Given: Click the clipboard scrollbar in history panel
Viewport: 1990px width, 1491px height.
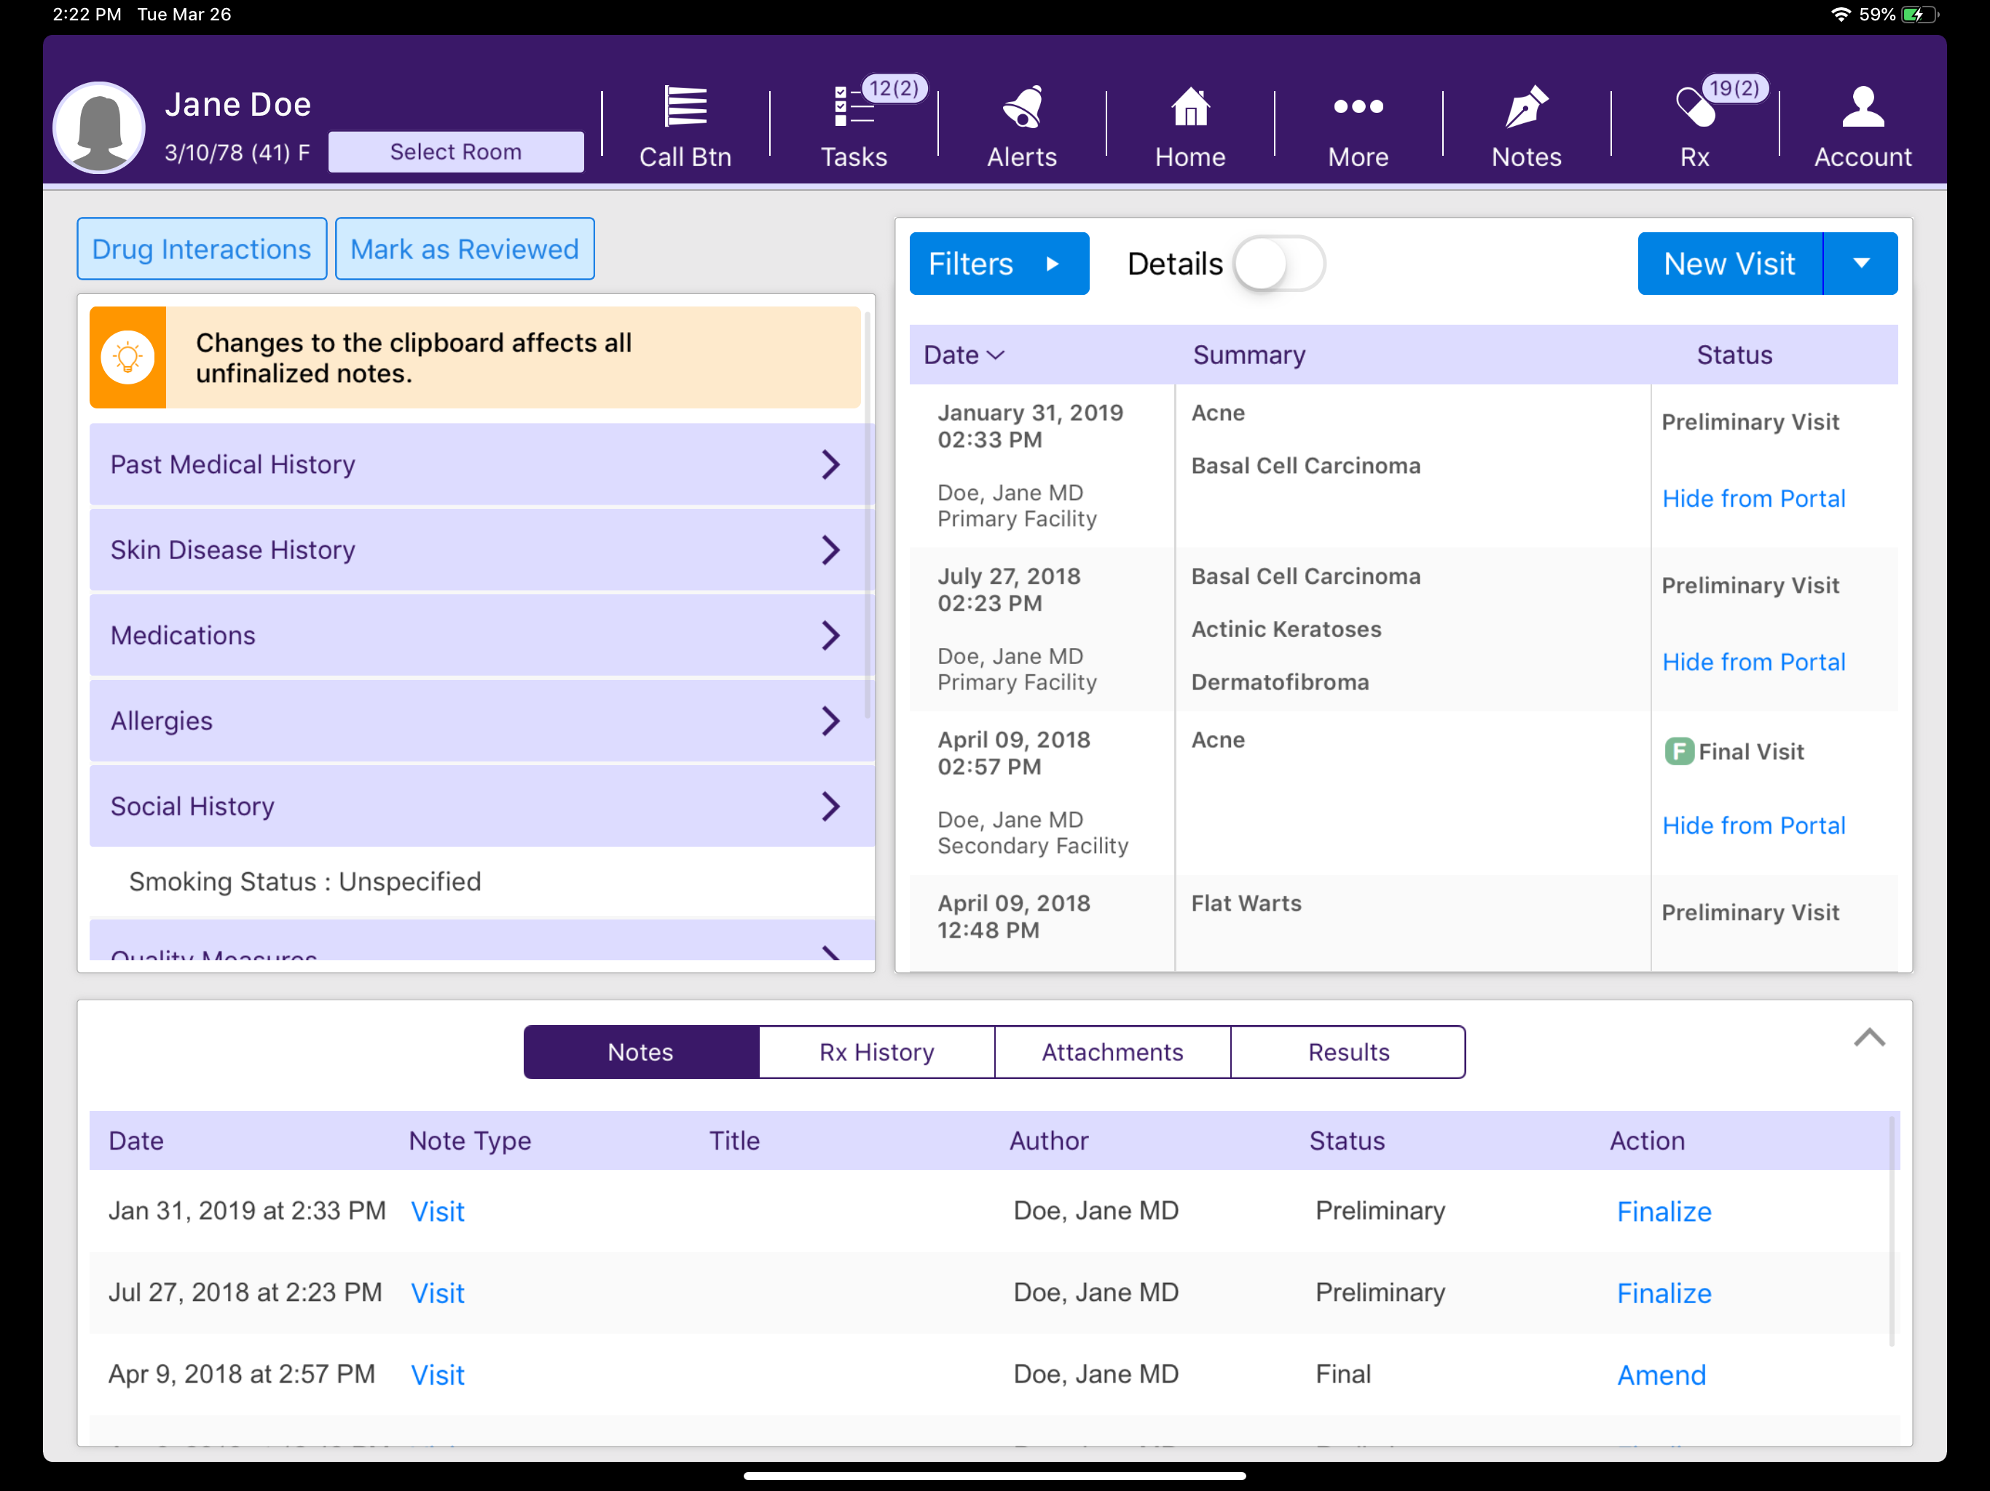Looking at the screenshot, I should pos(868,515).
